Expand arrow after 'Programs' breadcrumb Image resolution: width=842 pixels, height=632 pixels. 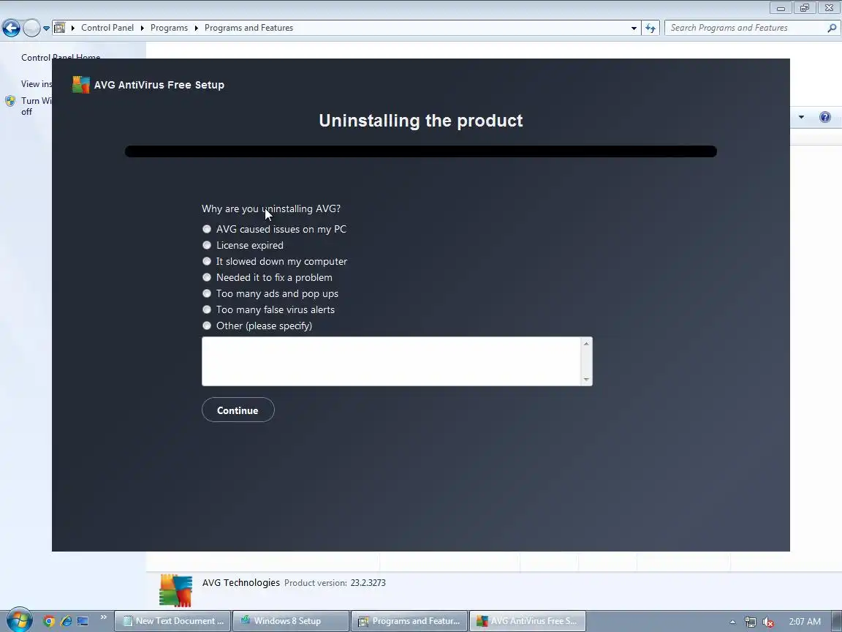pos(197,28)
